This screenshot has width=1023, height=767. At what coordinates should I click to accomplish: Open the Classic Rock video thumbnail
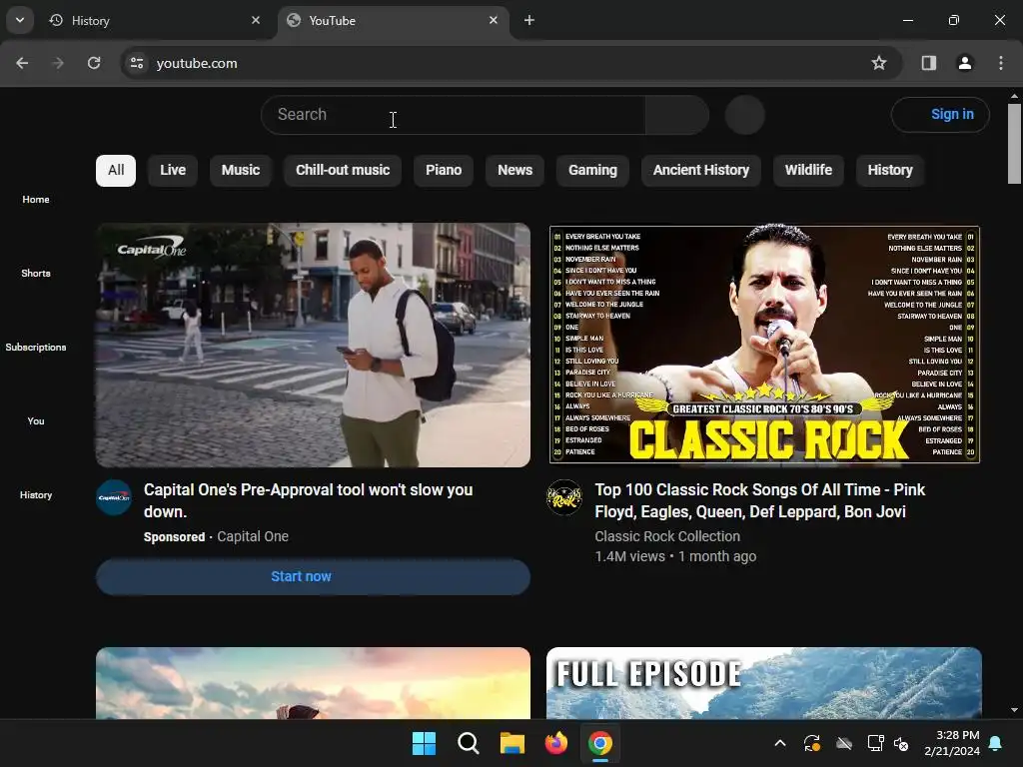click(764, 345)
